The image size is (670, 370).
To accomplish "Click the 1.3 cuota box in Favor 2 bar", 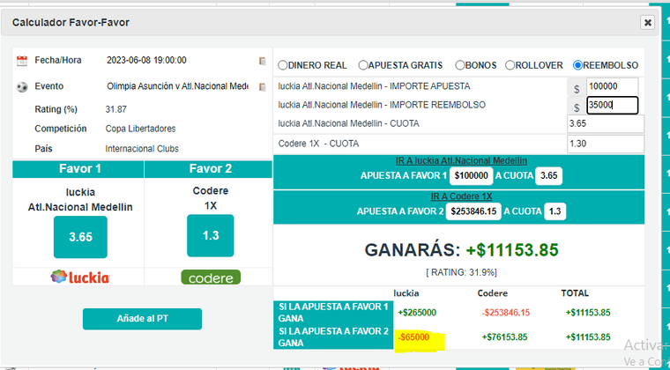I will tap(555, 211).
